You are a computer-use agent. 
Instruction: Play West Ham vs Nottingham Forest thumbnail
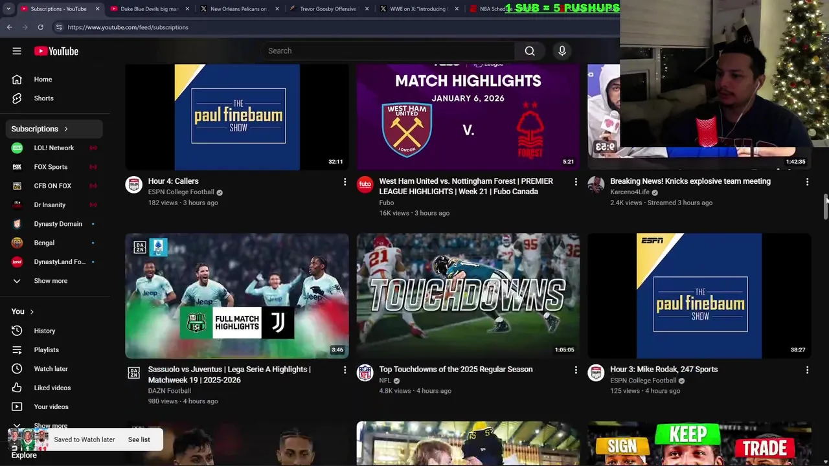coord(468,116)
